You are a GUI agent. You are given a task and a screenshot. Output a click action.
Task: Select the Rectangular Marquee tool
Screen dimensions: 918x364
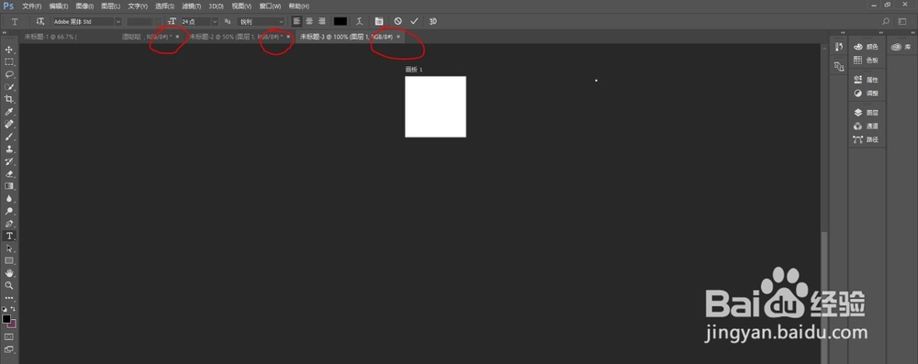[x=9, y=62]
